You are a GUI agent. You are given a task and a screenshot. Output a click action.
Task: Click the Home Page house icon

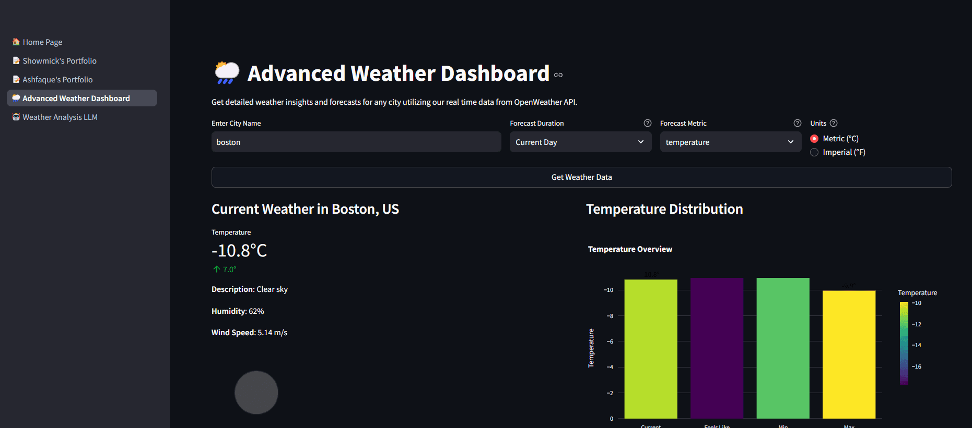pyautogui.click(x=16, y=42)
